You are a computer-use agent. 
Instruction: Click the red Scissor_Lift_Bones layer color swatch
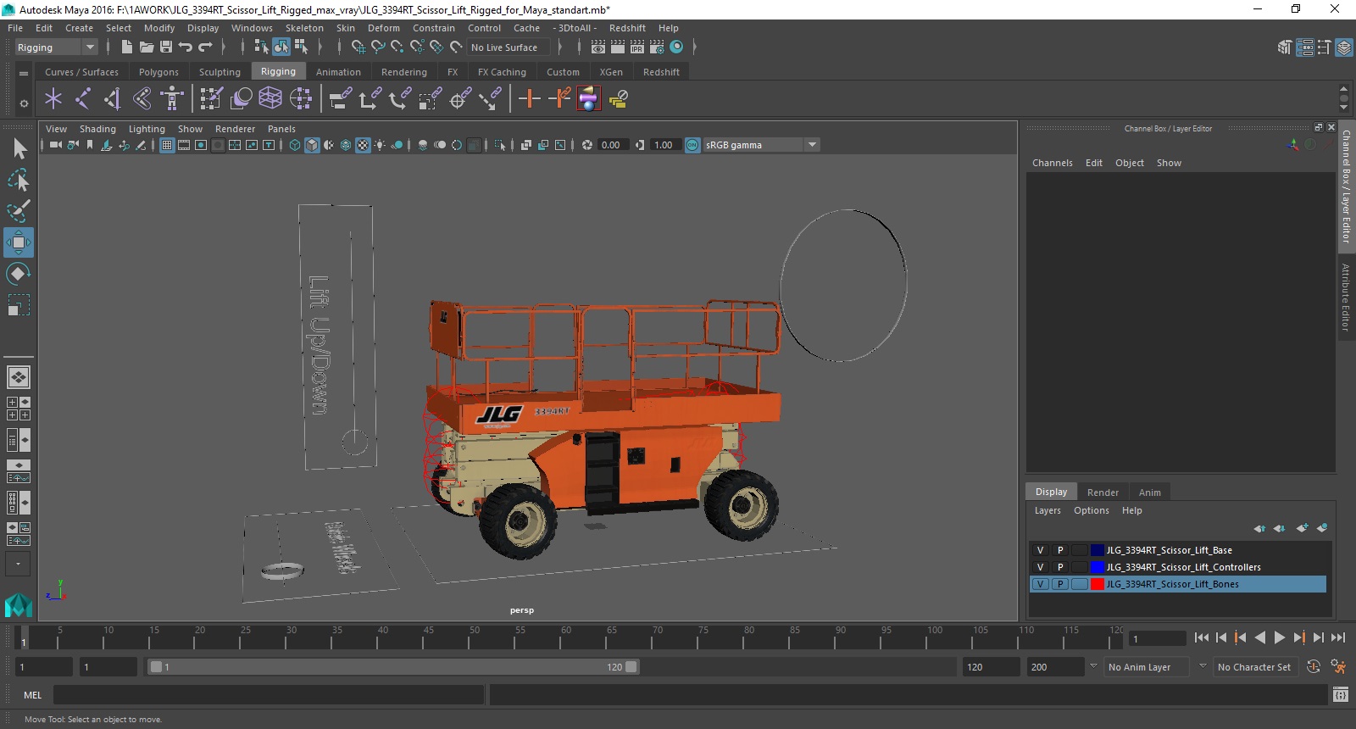click(x=1098, y=584)
